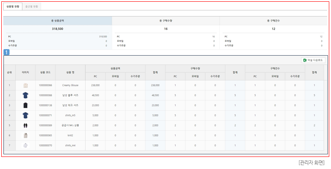331x169 pixels.
Task: Click 2,000 in PC column of rank 5
Action: [96, 125]
